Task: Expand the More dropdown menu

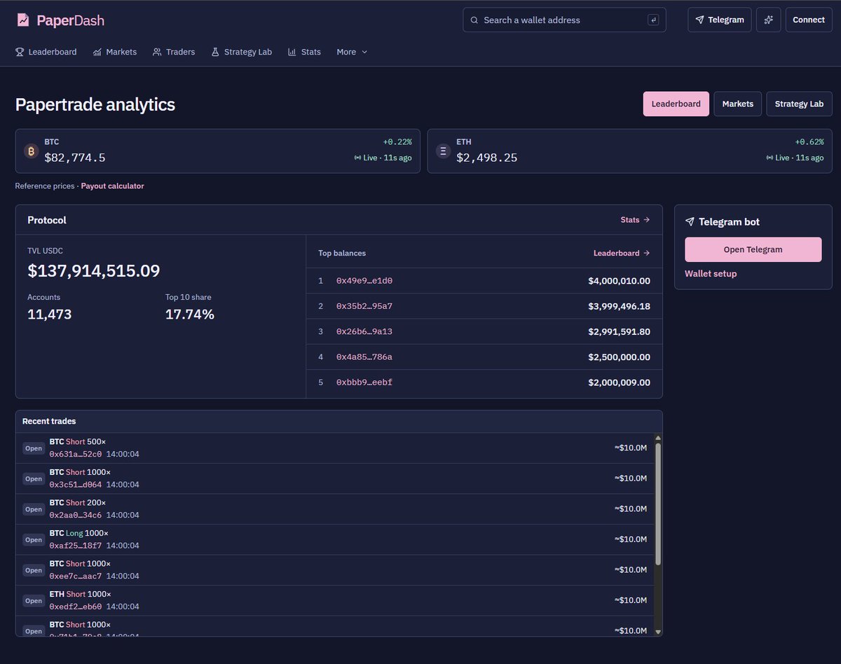Action: point(352,52)
